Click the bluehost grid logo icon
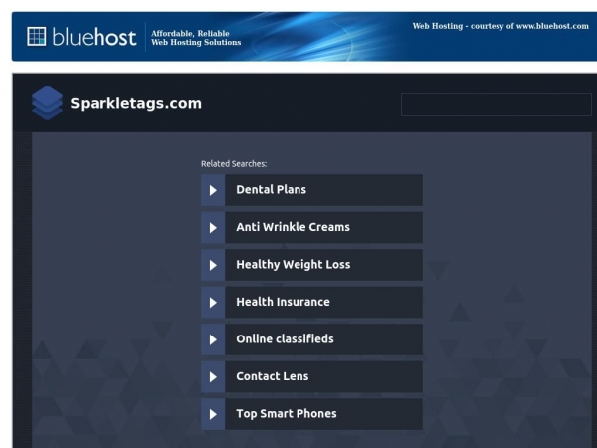 (x=37, y=36)
